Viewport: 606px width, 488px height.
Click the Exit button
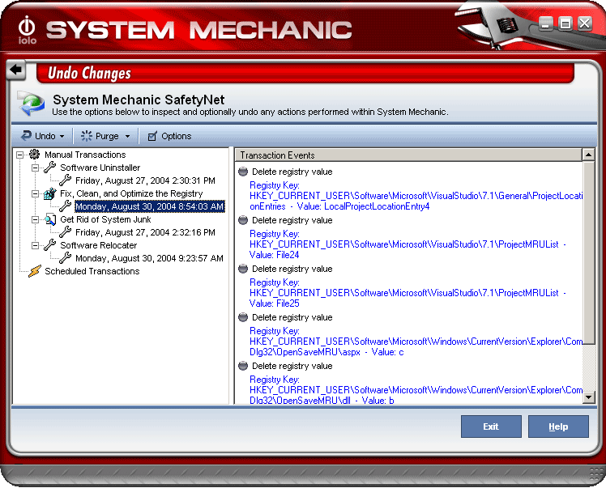491,426
